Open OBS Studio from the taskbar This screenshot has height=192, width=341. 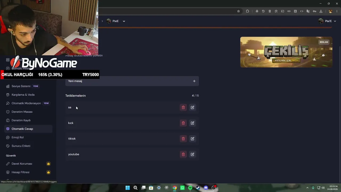point(213,188)
